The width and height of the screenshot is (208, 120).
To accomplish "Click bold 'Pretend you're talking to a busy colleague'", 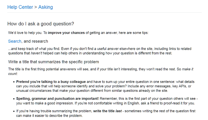I will tap(51, 82).
